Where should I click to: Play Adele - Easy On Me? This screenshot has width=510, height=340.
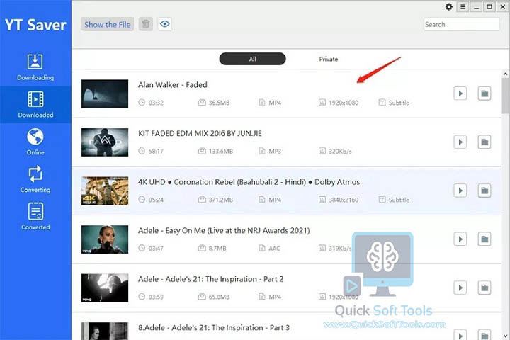[460, 239]
